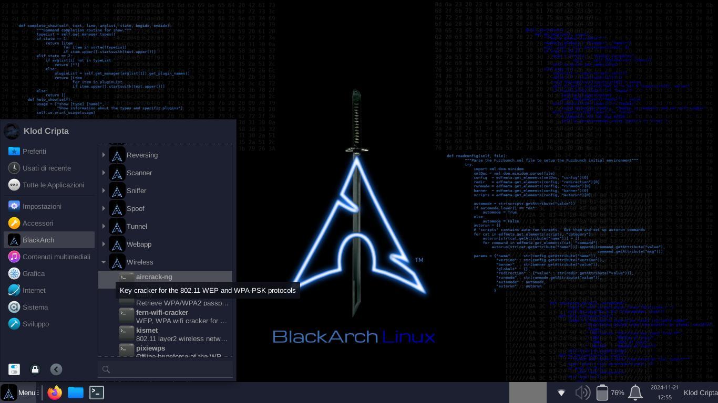Open the volume control tray icon
The height and width of the screenshot is (403, 718).
click(582, 393)
